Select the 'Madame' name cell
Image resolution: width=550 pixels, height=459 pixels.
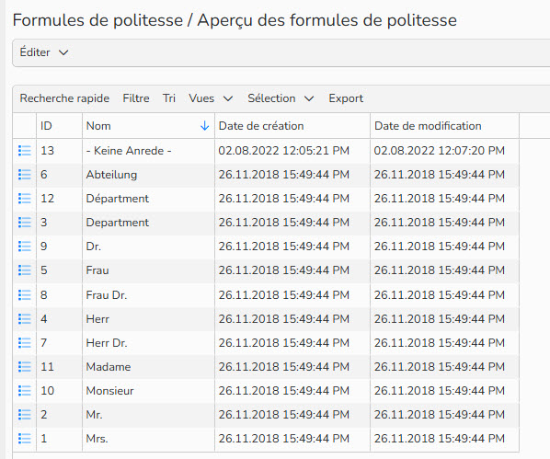coord(148,367)
